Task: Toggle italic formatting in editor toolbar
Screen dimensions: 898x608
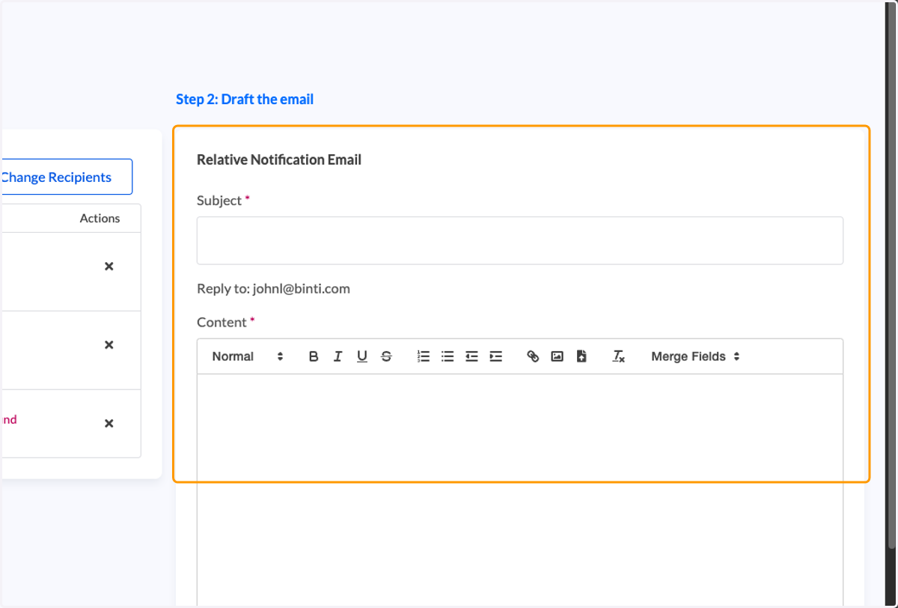Action: 337,356
